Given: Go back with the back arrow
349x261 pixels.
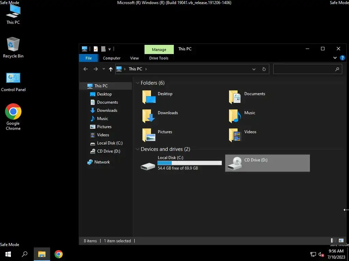Looking at the screenshot, I should pyautogui.click(x=86, y=69).
